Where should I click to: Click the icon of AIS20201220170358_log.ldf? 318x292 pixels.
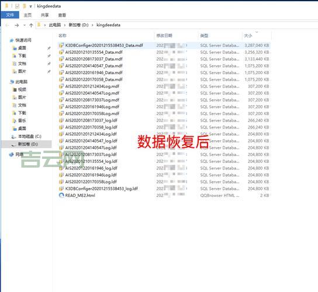coord(61,127)
